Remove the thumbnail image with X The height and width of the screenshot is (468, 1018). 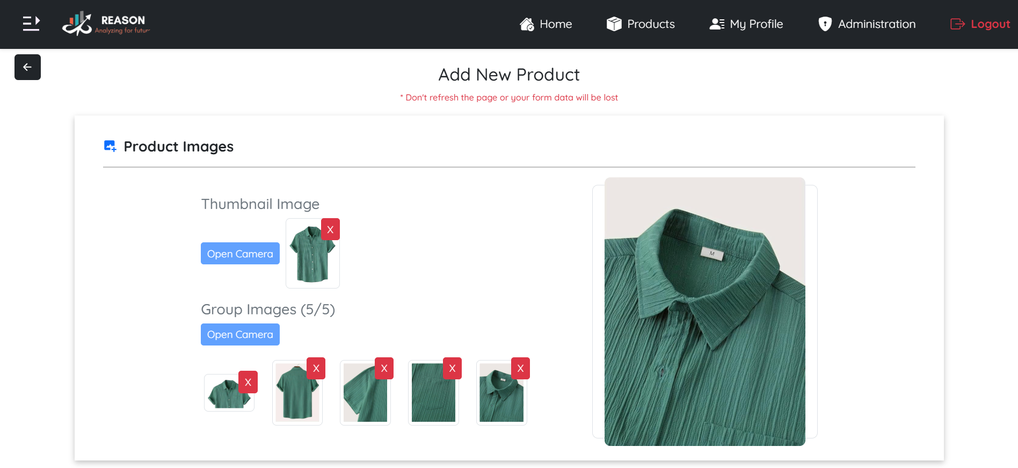(x=330, y=229)
